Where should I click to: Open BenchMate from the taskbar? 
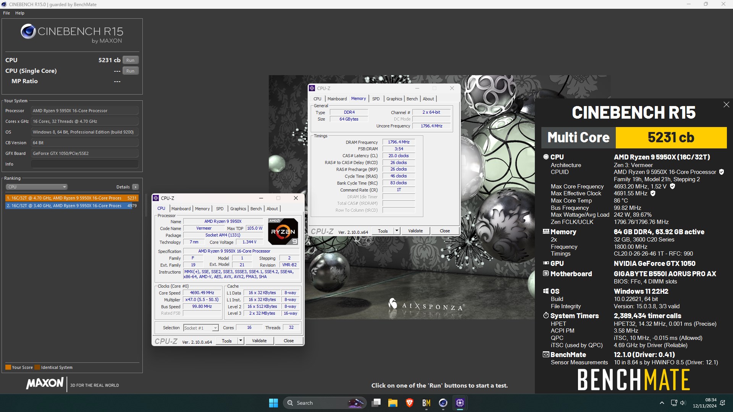[426, 403]
